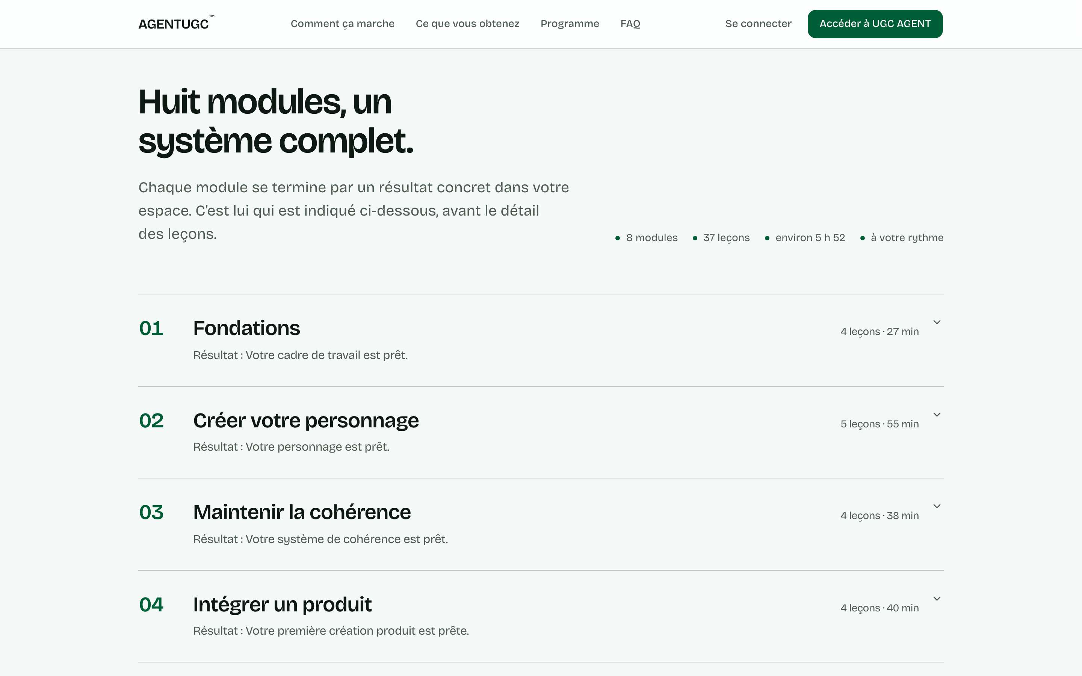Screen dimensions: 1082x676
Task: Expand the Intégrer un produit chevron
Action: (x=937, y=599)
